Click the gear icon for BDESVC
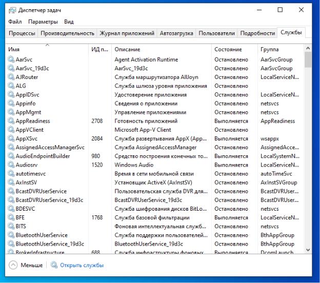Screen dimensions: 320x283 (11, 209)
